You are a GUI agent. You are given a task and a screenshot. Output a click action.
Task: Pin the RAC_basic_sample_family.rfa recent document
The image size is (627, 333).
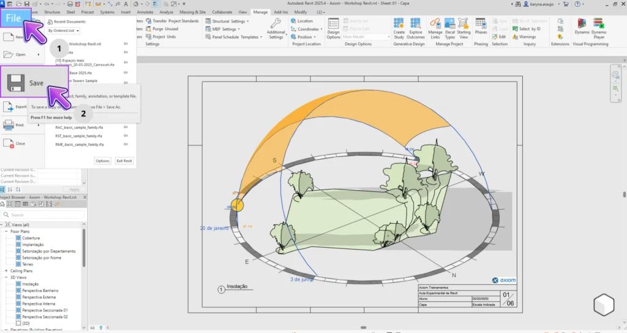tap(126, 128)
